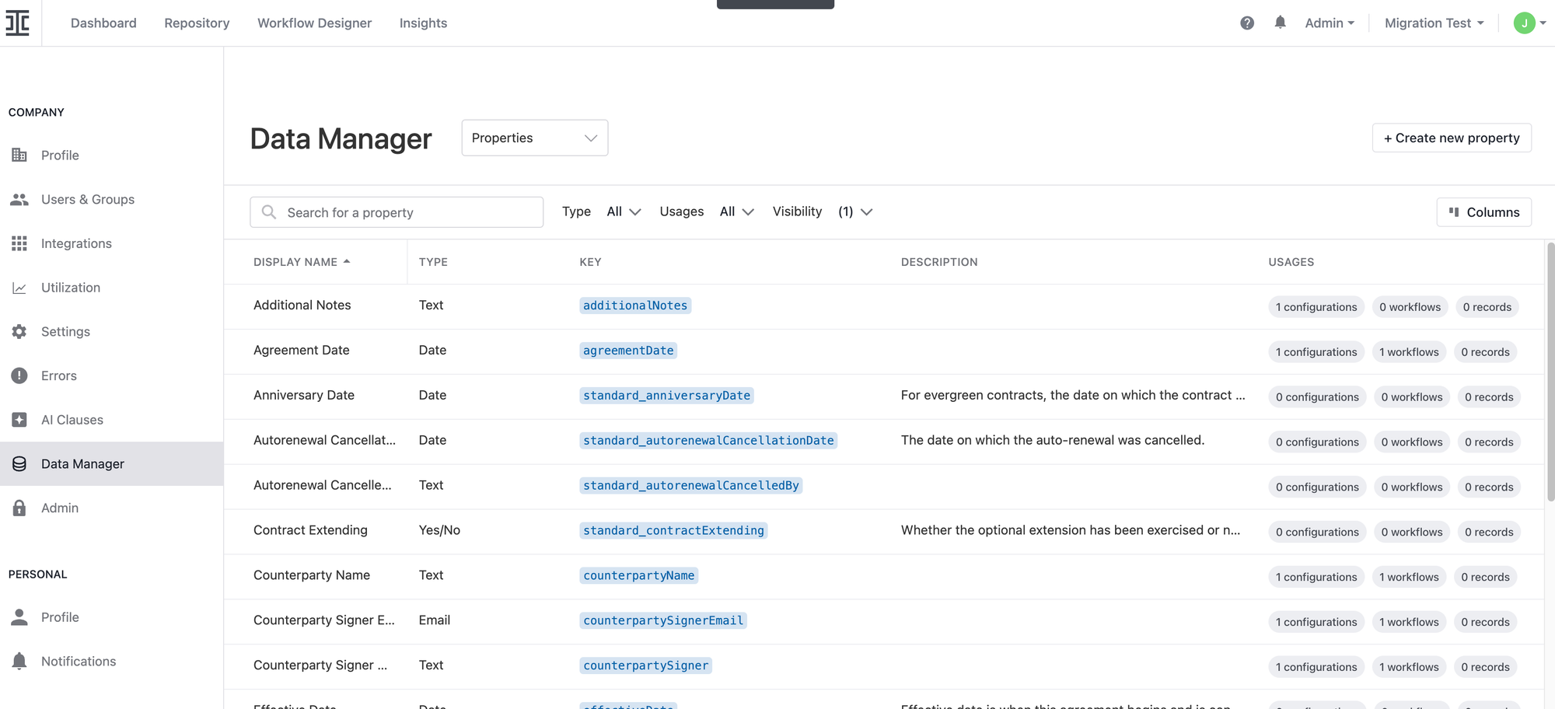Click the Email type cell
1555x709 pixels.
click(x=434, y=620)
